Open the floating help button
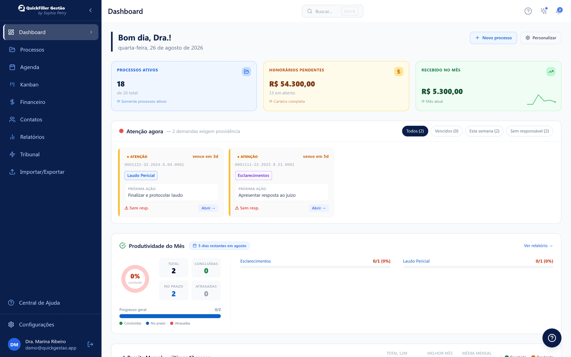 point(552,338)
